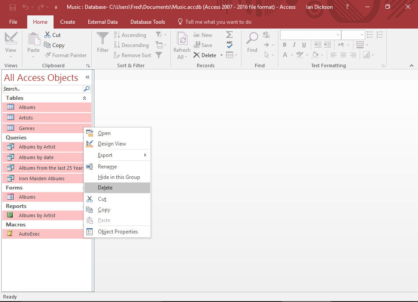Click the Spelling ABC check icon
The image size is (418, 302).
pos(229,44)
